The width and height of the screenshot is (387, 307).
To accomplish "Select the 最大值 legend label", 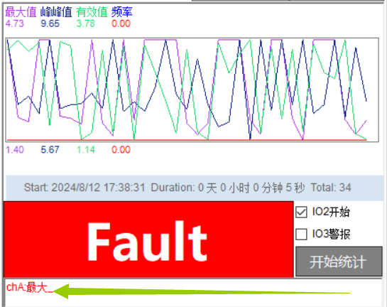I will (21, 12).
